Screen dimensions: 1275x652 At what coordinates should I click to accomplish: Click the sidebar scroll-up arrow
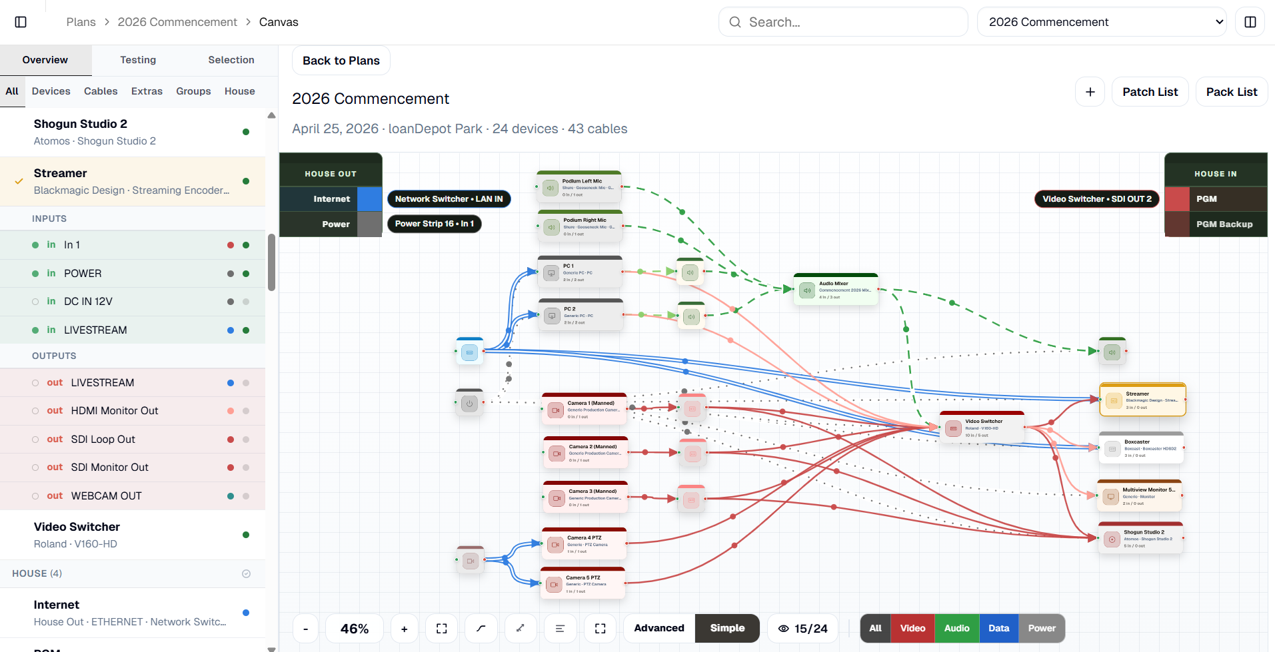click(x=271, y=115)
